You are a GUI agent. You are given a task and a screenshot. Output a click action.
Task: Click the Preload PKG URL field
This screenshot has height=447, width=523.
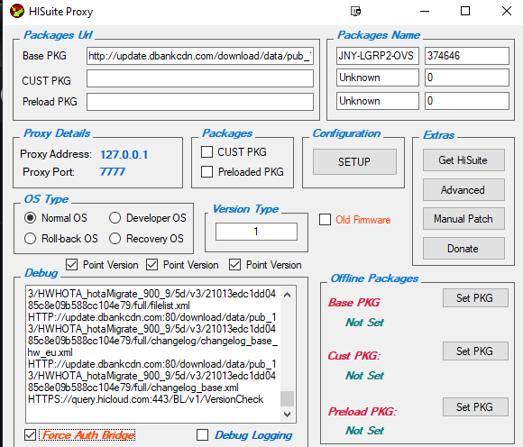point(200,102)
